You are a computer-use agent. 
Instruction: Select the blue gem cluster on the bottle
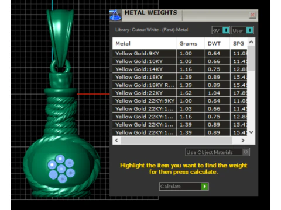point(61,169)
